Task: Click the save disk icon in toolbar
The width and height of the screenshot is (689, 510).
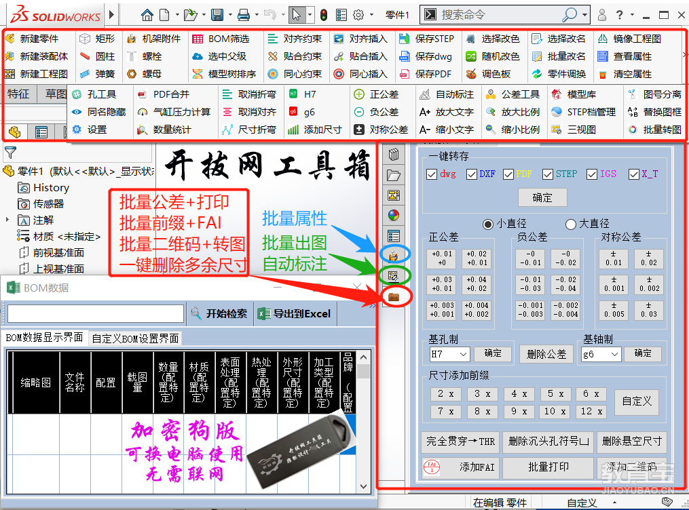Action: coord(217,15)
